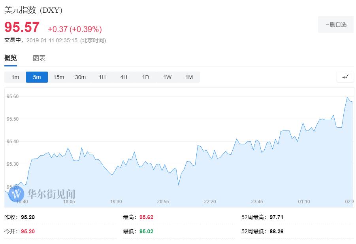Image resolution: width=356 pixels, height=244 pixels.
Task: Switch to the 概览 tab
Action: [x=11, y=58]
